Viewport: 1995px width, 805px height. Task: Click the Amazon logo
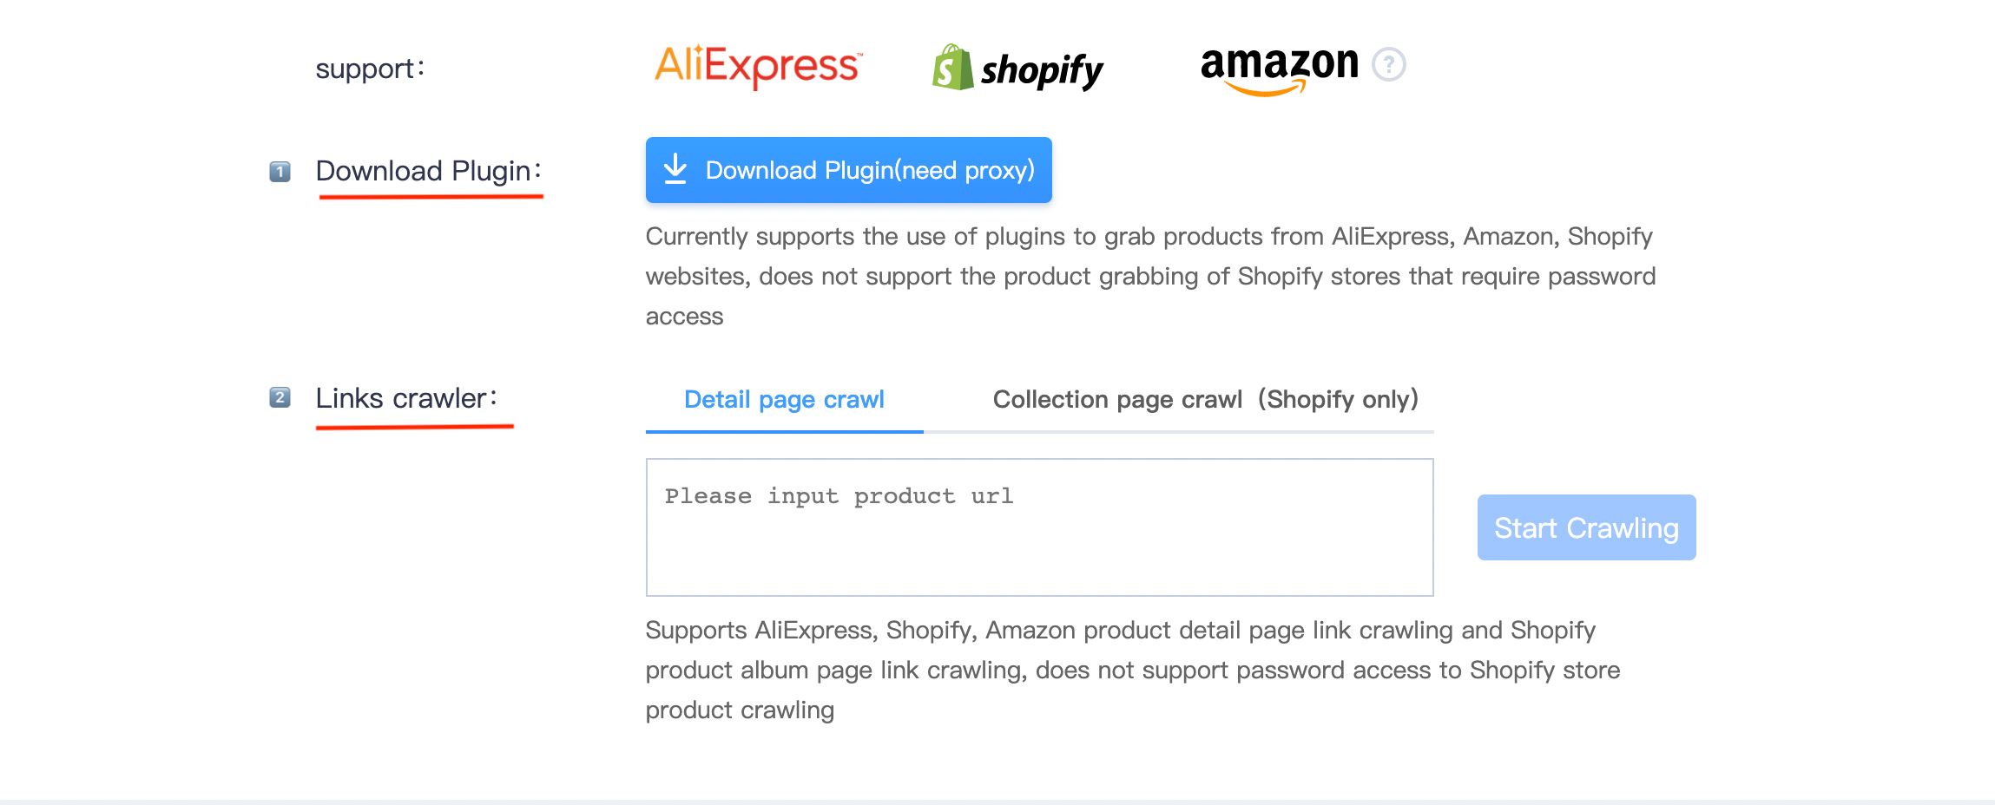pyautogui.click(x=1280, y=69)
